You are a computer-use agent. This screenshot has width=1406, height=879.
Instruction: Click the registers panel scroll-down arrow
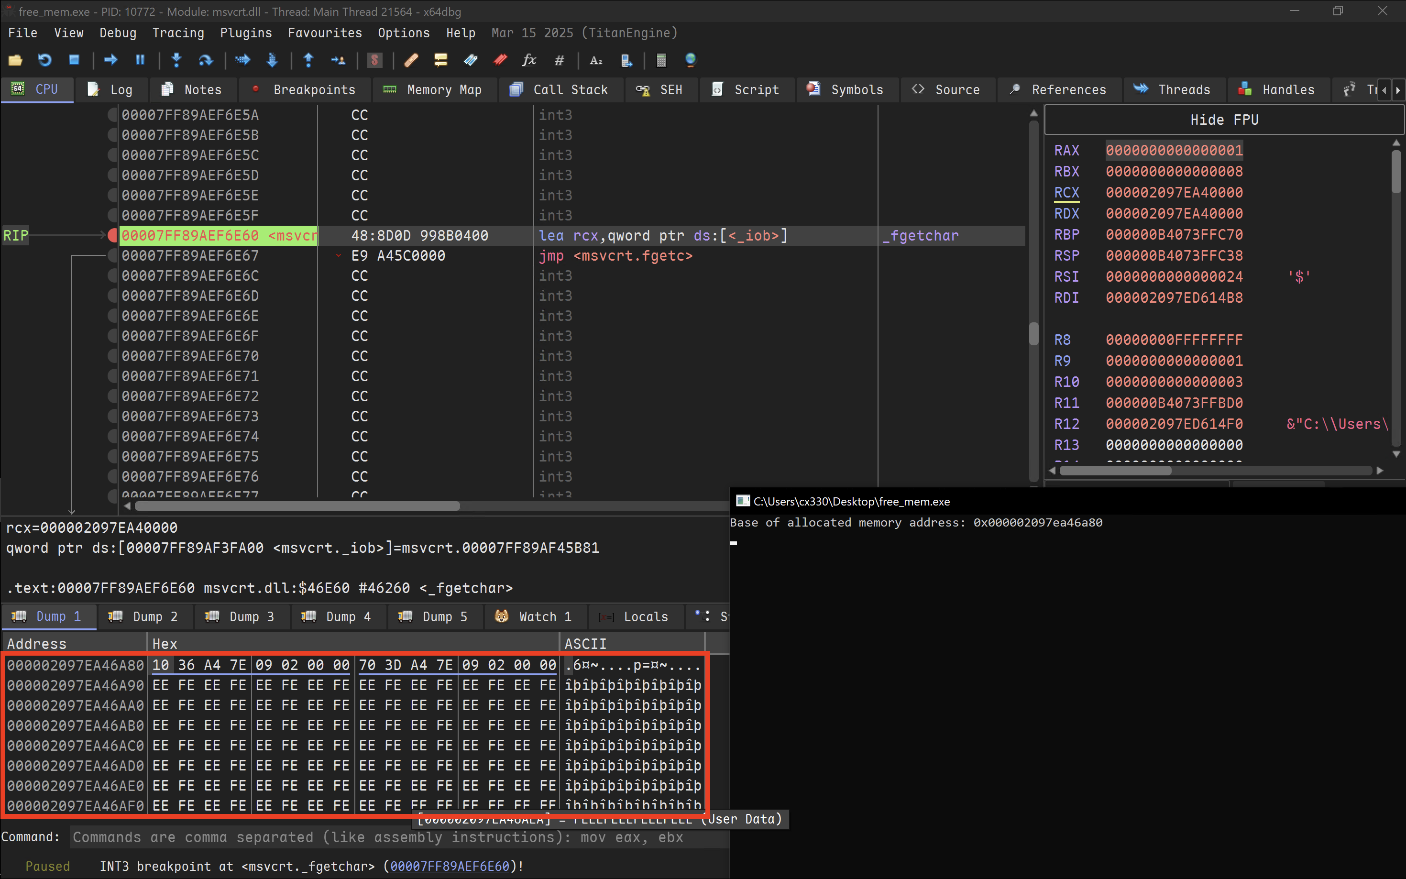tap(1397, 454)
